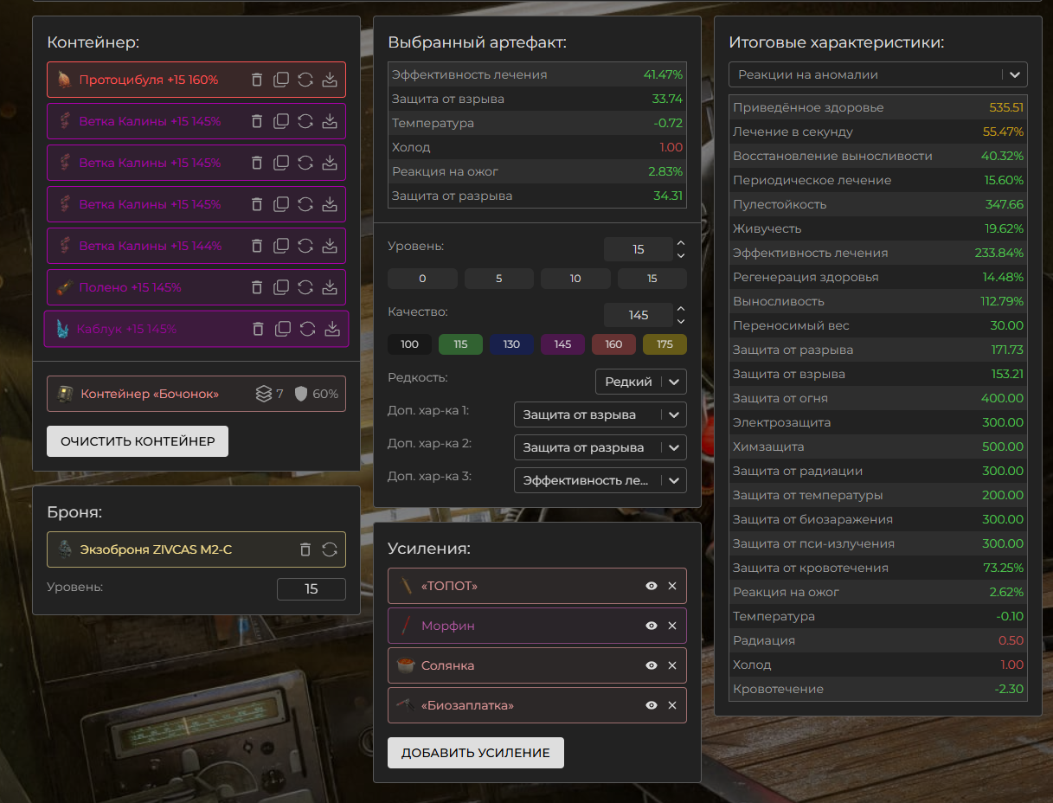Delete the Протоцибуля artifact with trash icon
Viewport: 1053px width, 803px height.
[x=257, y=80]
